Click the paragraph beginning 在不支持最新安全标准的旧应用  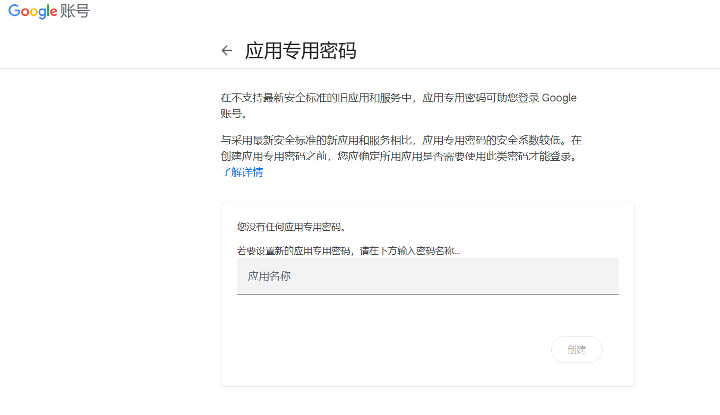399,106
